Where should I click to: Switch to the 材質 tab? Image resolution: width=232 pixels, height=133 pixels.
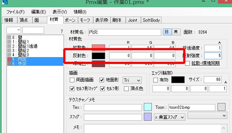tap(55, 20)
